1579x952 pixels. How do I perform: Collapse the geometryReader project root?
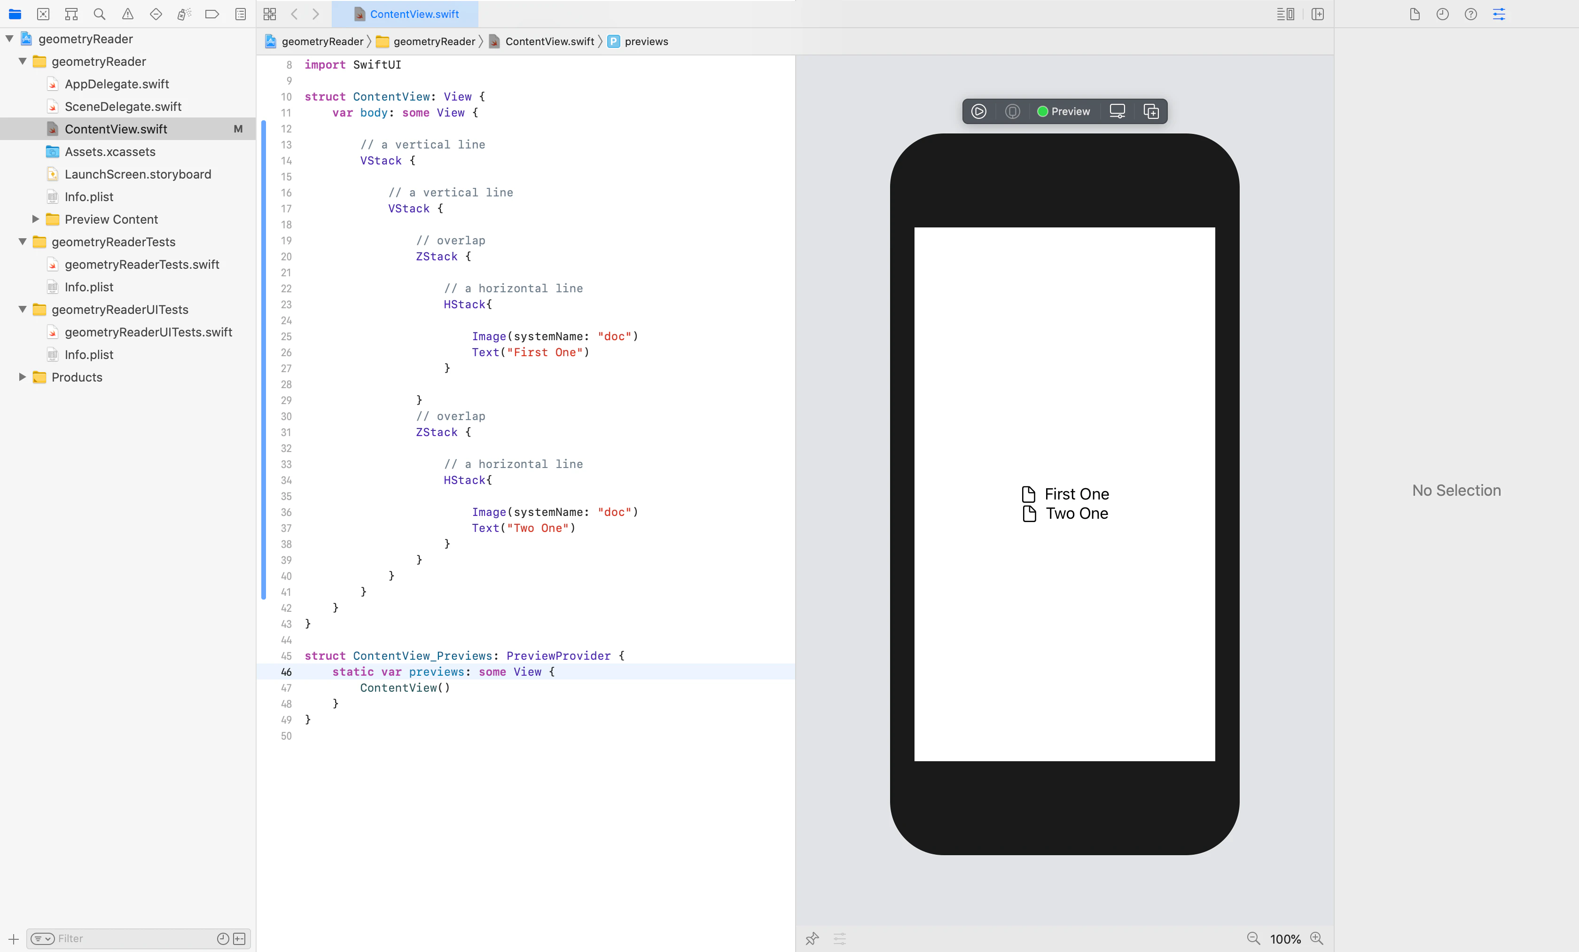click(9, 39)
